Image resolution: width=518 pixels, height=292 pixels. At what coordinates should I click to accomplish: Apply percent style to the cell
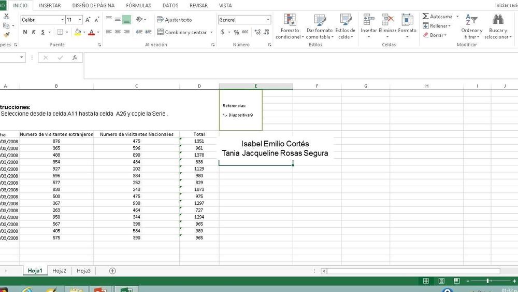(236, 32)
